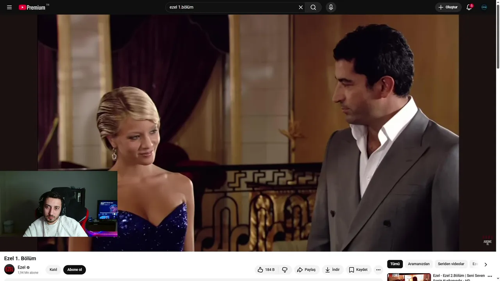Save video with Kaydet
The height and width of the screenshot is (281, 500).
coord(358,270)
